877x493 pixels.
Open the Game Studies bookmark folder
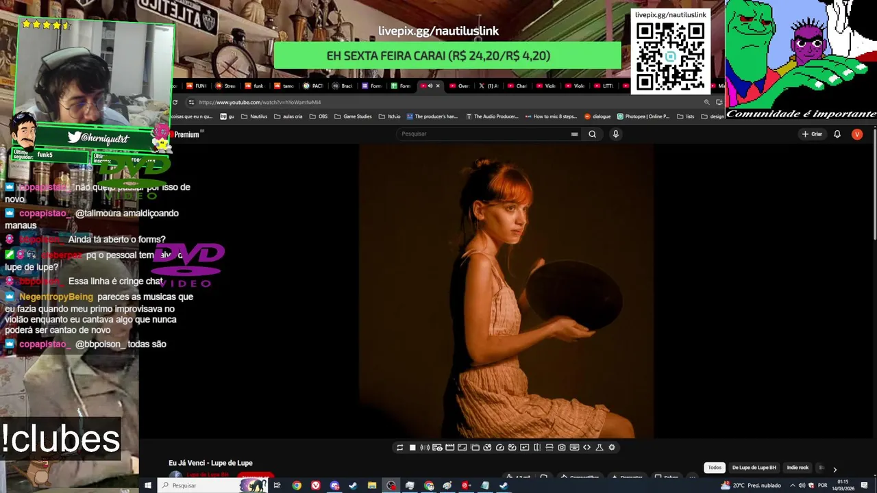(x=353, y=116)
